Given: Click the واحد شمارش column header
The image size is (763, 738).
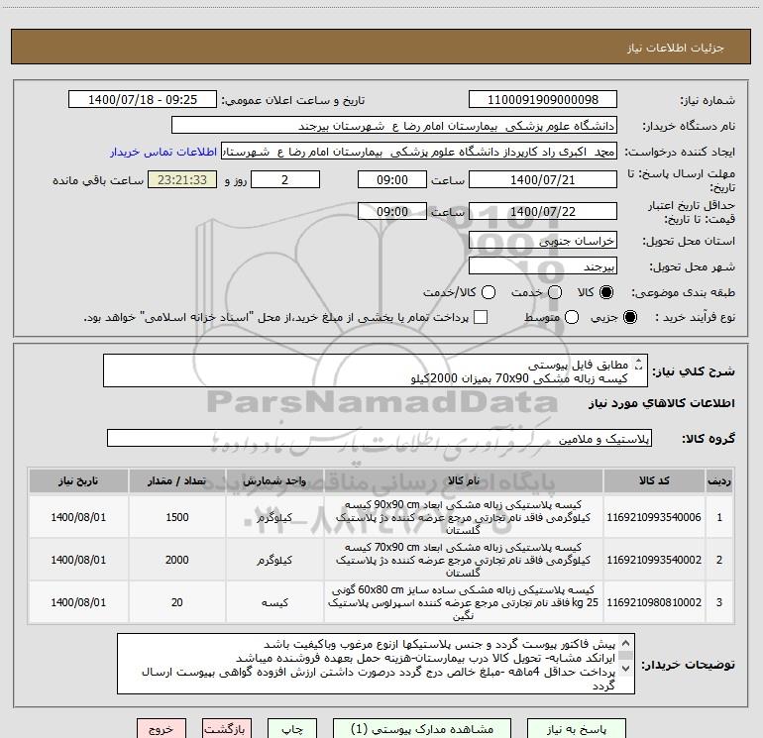Looking at the screenshot, I should coord(274,480).
